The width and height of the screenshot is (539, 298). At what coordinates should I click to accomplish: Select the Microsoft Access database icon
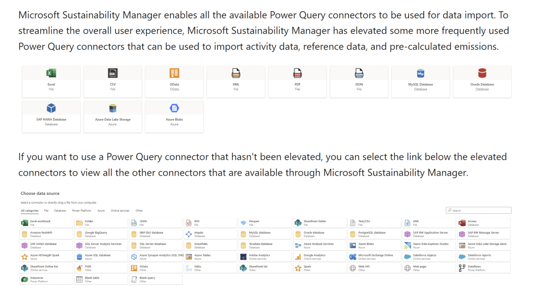(462, 223)
